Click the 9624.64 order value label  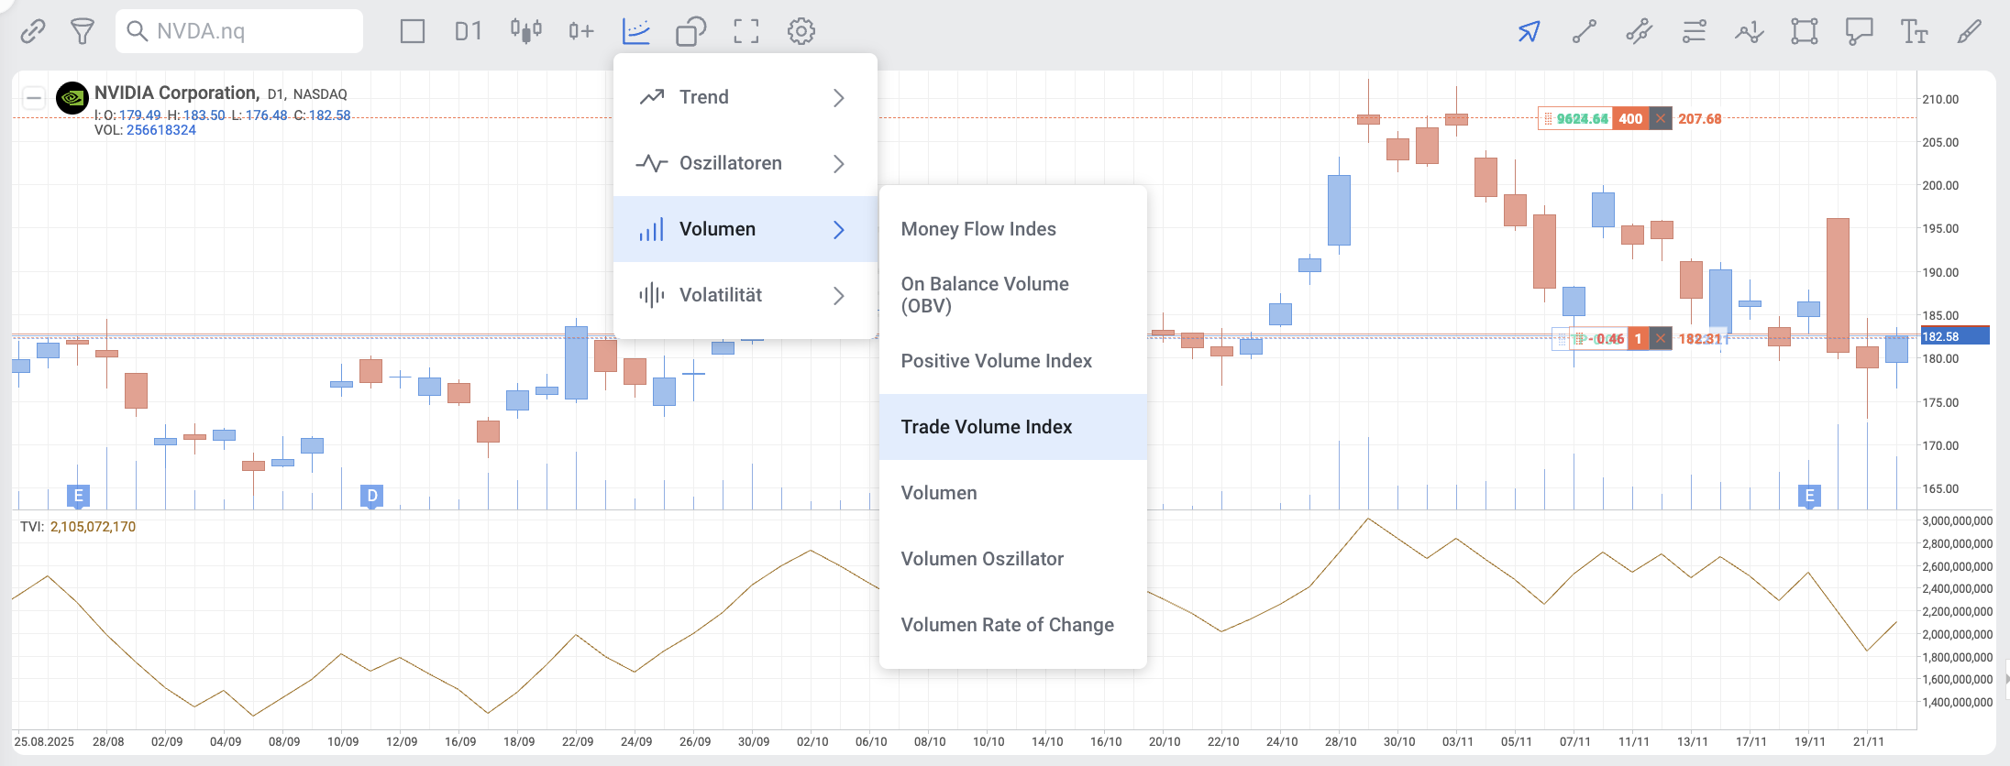[x=1582, y=118]
